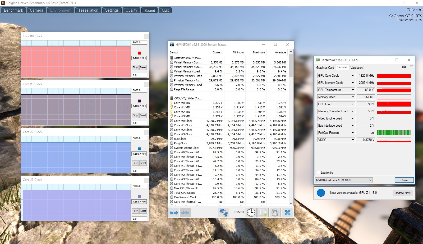Click Fit y on Core #3 Clock graph

(135, 211)
